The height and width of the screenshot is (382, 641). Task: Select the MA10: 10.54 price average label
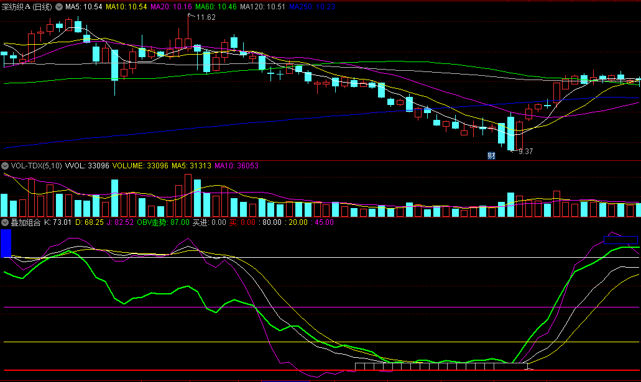coord(126,7)
